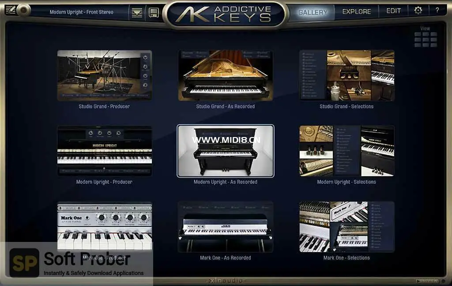
Task: Click the Modern Upright - Front Stereo preset name
Action: (x=81, y=12)
